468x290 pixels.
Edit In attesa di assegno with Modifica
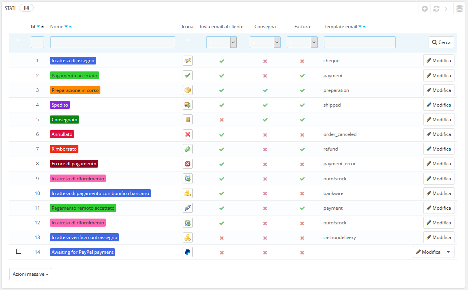click(439, 61)
